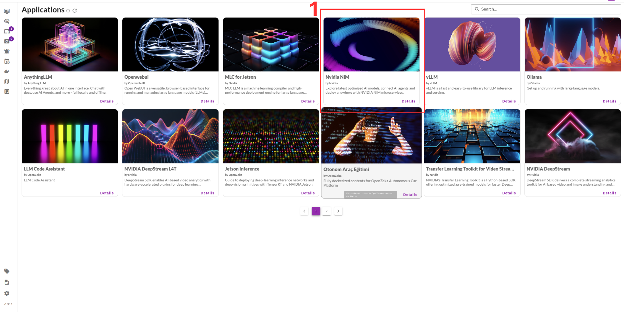Open Details for AnythingLLM
Image resolution: width=624 pixels, height=312 pixels.
click(107, 101)
